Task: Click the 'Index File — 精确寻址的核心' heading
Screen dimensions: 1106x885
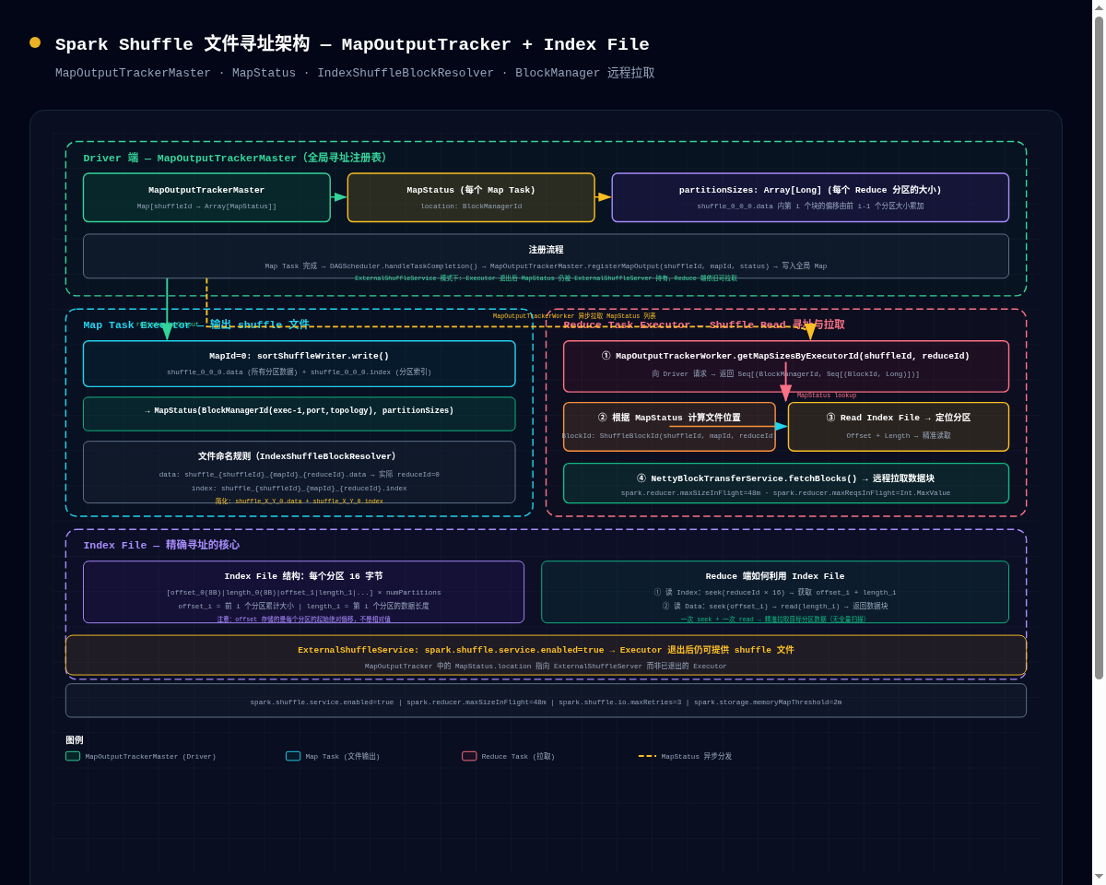Action: [x=161, y=545]
